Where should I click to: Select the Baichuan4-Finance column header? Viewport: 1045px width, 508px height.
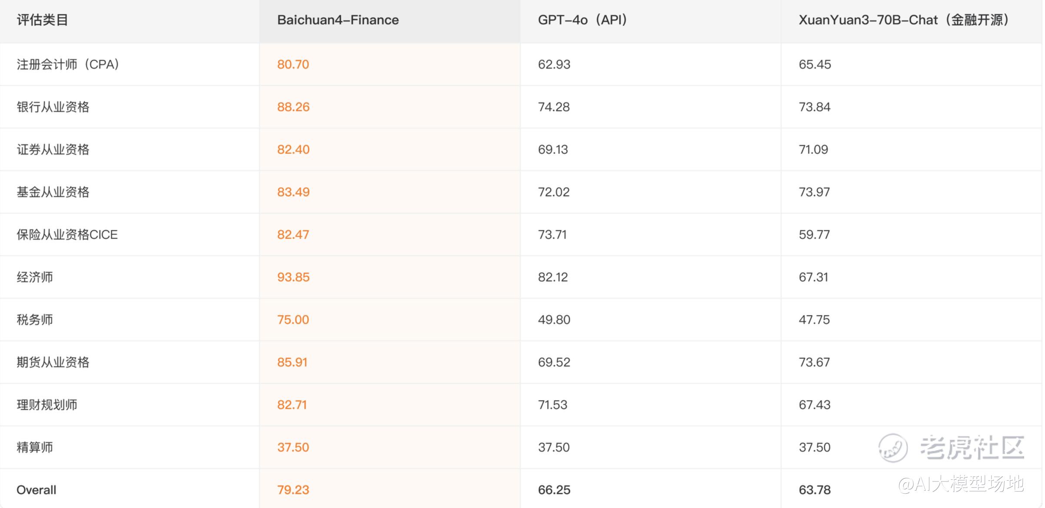[338, 20]
